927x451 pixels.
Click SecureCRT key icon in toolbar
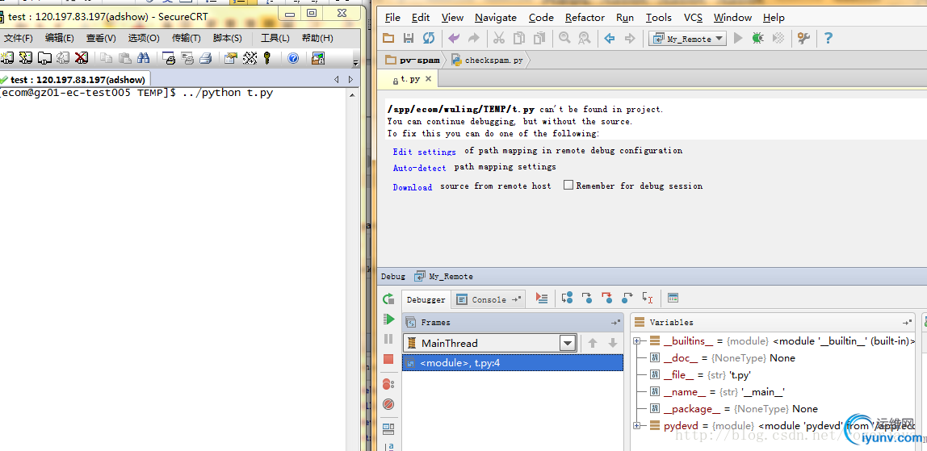tap(267, 58)
